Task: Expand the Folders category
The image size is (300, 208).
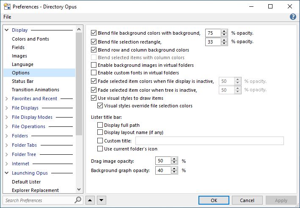Action: coord(7,136)
